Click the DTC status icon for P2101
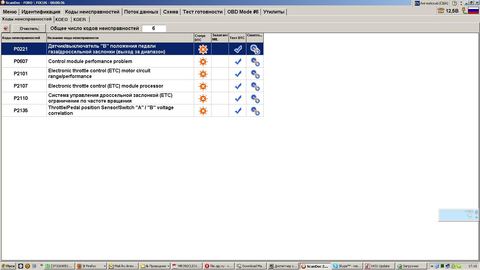The image size is (480, 270). (203, 74)
